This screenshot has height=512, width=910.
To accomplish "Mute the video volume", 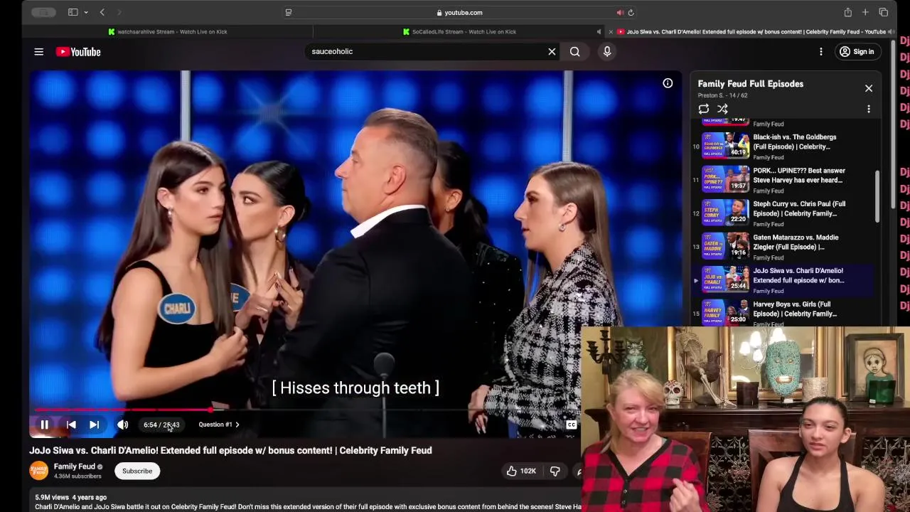I will tap(122, 425).
